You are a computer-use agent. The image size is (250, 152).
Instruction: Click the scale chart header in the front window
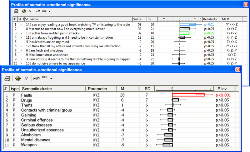(184, 89)
